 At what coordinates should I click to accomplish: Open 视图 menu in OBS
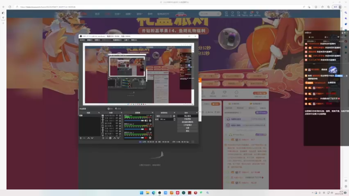pyautogui.click(x=97, y=40)
